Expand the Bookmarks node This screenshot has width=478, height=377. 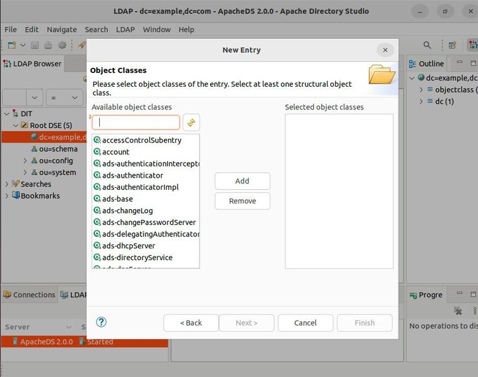6,195
